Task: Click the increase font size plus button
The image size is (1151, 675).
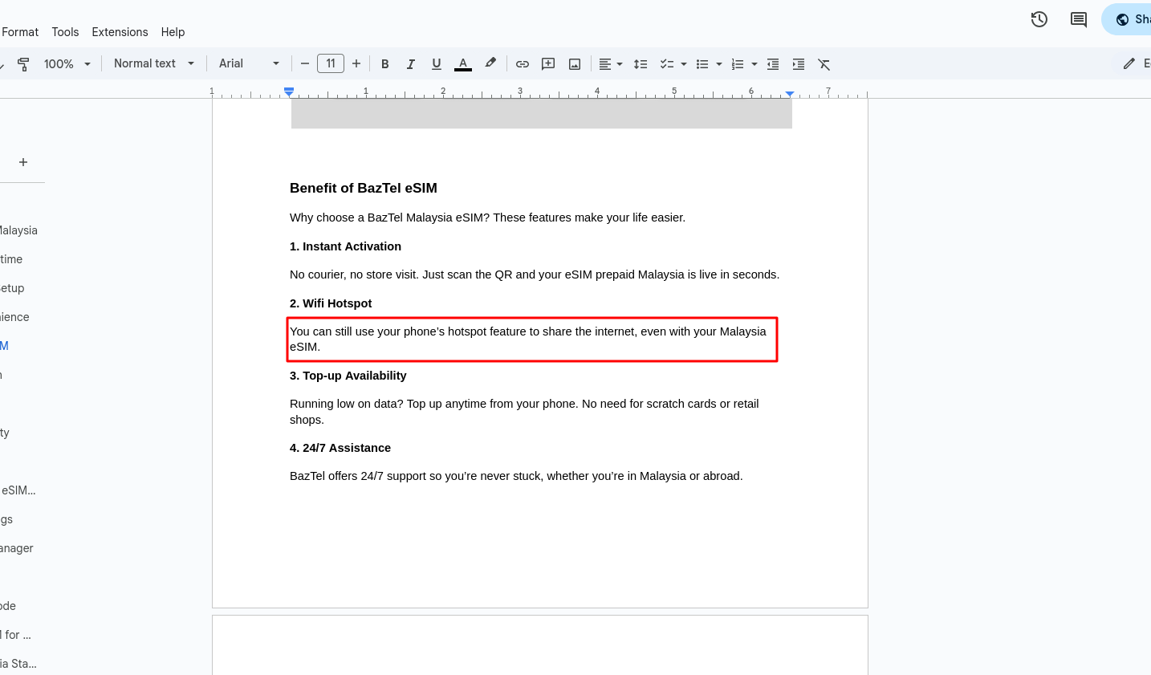Action: point(356,63)
